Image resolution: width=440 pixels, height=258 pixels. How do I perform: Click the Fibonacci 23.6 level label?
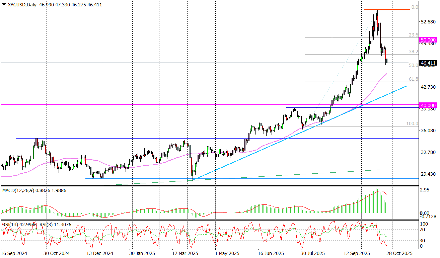click(x=414, y=35)
